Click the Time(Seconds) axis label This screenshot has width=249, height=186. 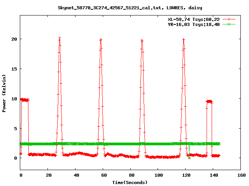pos(130,183)
